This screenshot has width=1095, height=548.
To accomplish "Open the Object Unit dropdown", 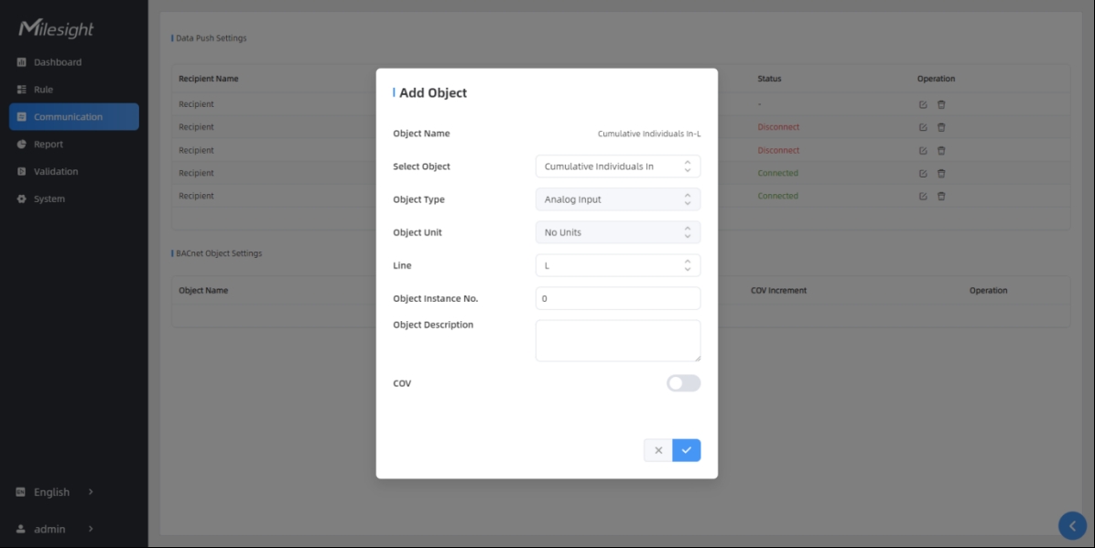I will click(617, 232).
